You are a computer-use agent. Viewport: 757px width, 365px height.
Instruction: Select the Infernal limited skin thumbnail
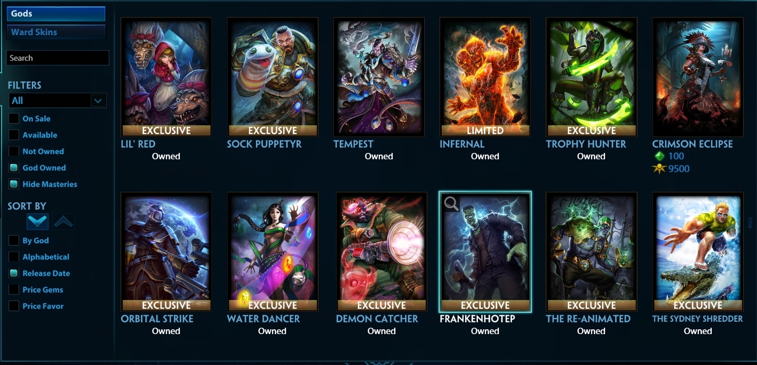[x=485, y=77]
